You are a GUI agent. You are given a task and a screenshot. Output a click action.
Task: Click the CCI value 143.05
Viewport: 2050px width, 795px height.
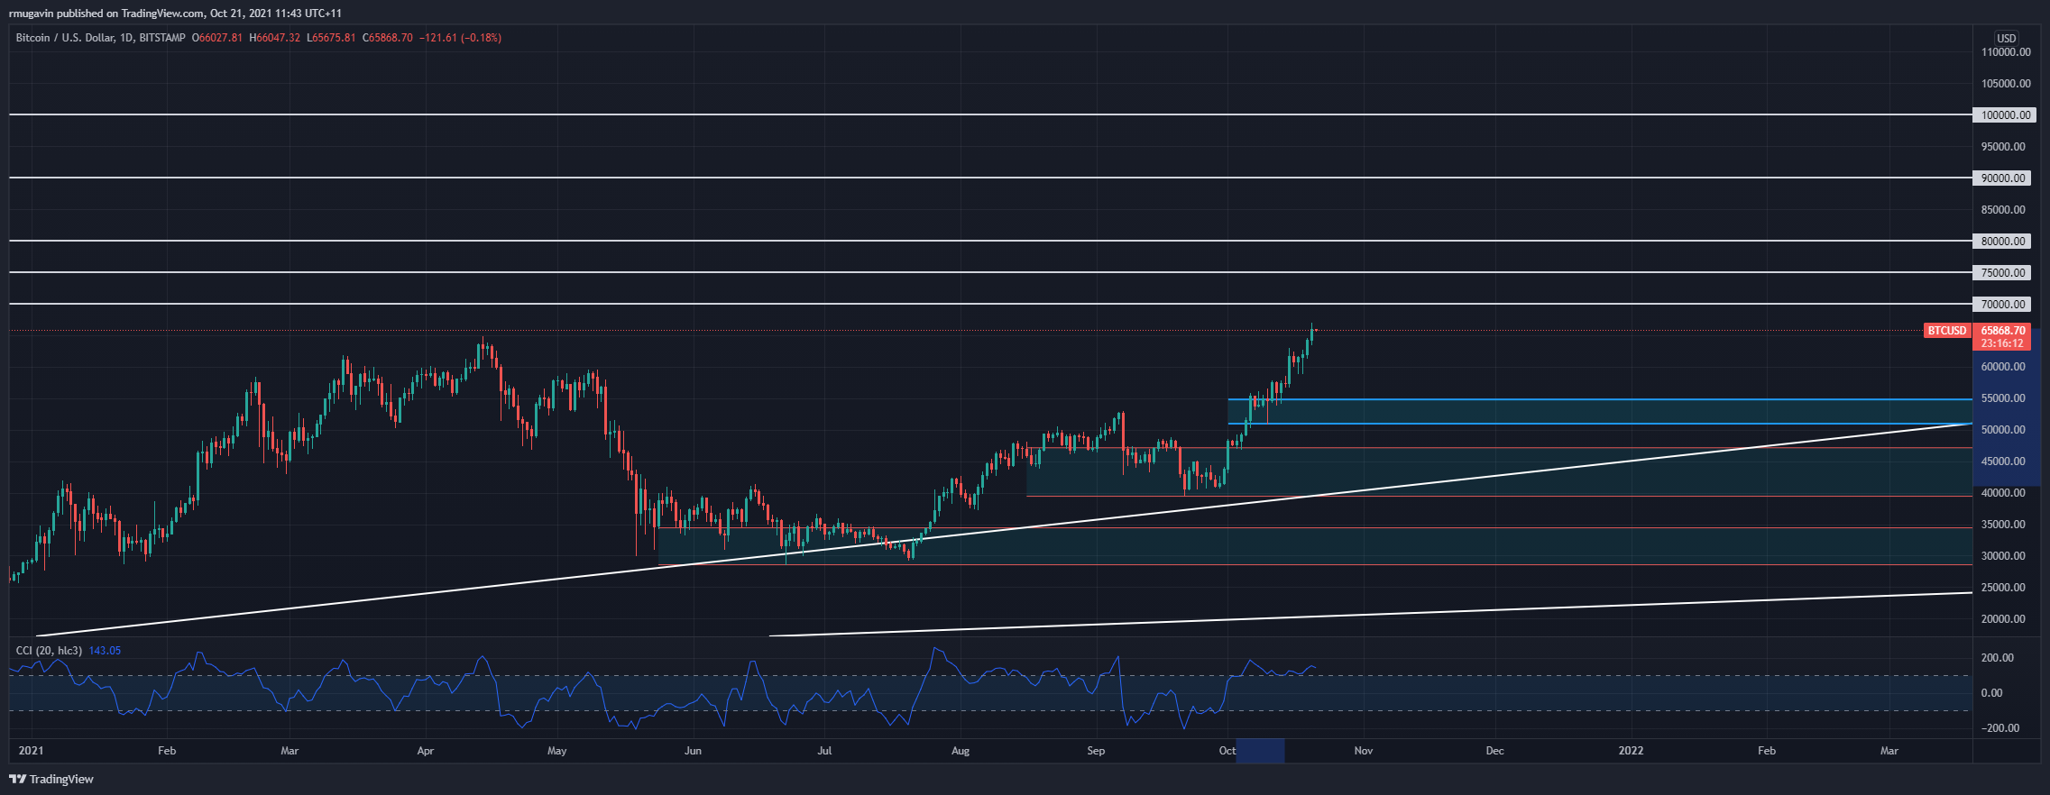(x=105, y=650)
